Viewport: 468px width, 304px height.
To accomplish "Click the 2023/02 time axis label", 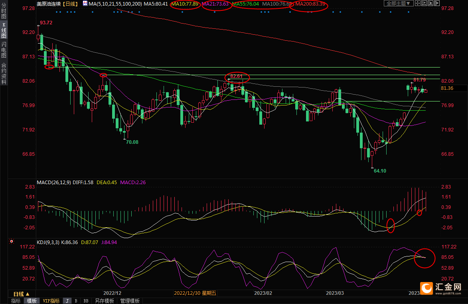I will tap(263, 293).
